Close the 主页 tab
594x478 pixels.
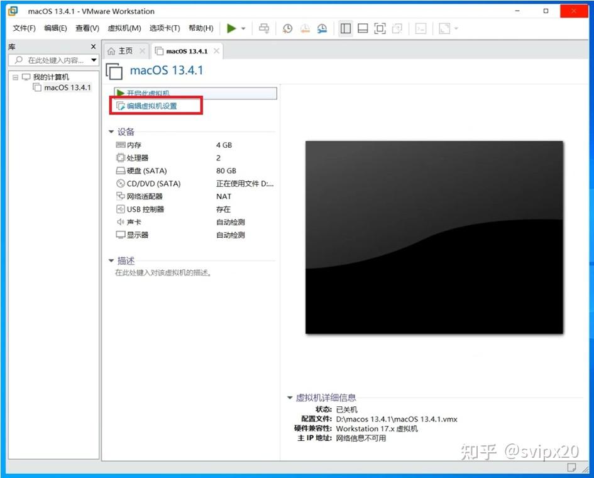pyautogui.click(x=142, y=51)
